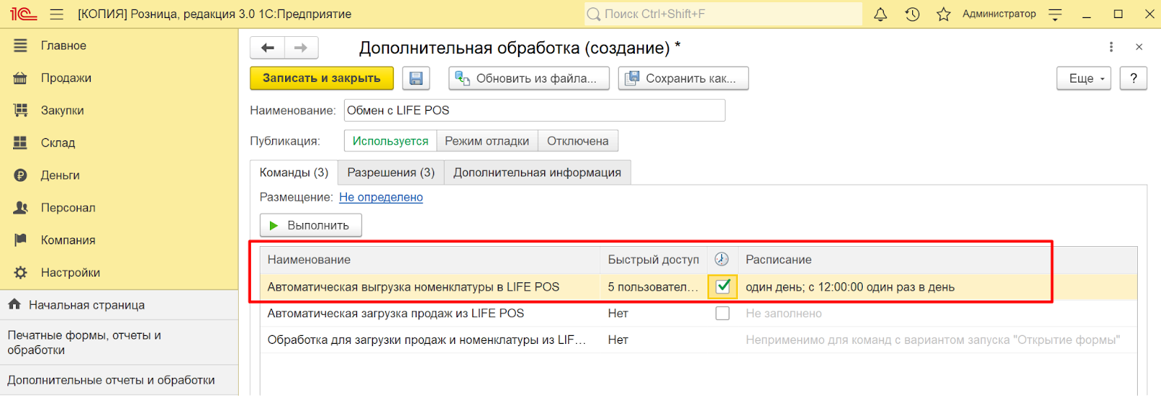This screenshot has width=1161, height=396.
Task: Click the home icon of Начальная страница
Action: click(x=15, y=305)
